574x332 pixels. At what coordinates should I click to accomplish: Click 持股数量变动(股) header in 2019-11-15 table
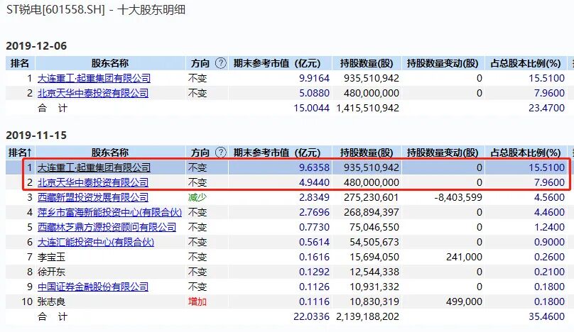[x=443, y=153]
